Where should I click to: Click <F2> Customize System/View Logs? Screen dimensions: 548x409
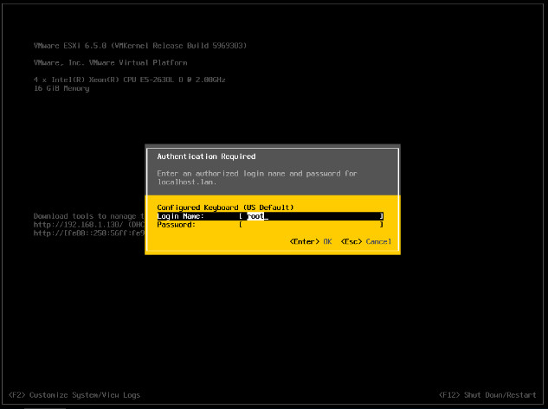(x=74, y=395)
